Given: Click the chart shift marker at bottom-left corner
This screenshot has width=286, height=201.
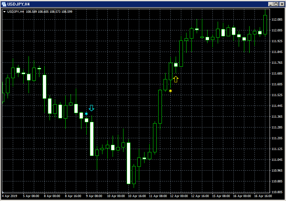Looking at the screenshot, I should (x=3, y=192).
